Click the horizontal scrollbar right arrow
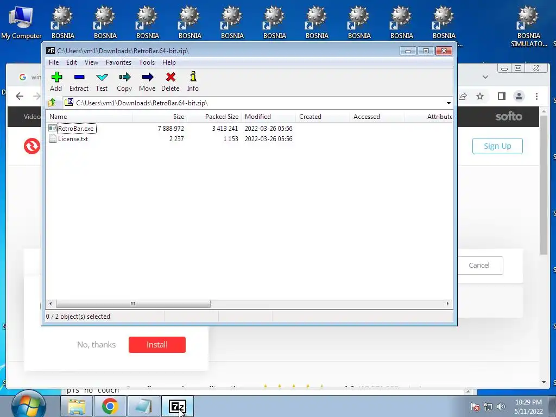Screen dimensions: 556x417 [447, 304]
